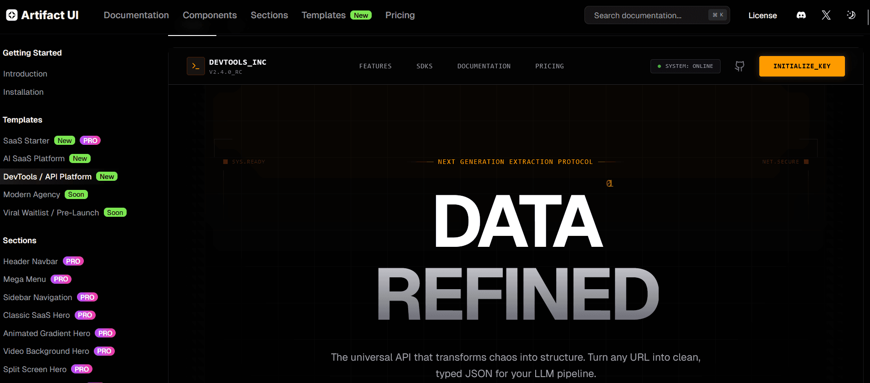Screen dimensions: 870x383
Task: Open the Components menu in top navigation
Action: (x=210, y=15)
